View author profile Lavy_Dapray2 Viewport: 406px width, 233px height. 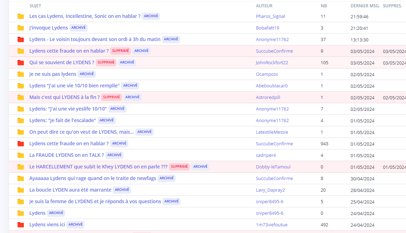[270, 190]
